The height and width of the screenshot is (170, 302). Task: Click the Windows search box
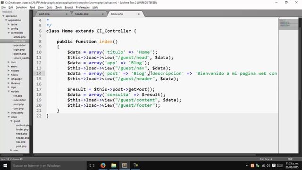pos(49,166)
